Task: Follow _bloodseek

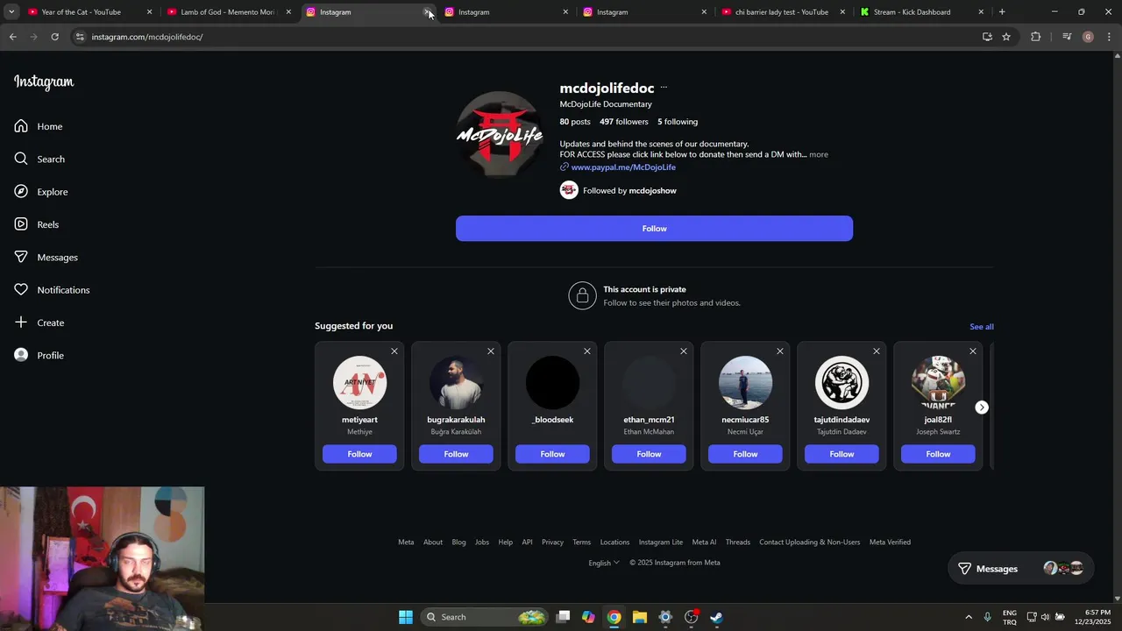Action: pyautogui.click(x=552, y=454)
